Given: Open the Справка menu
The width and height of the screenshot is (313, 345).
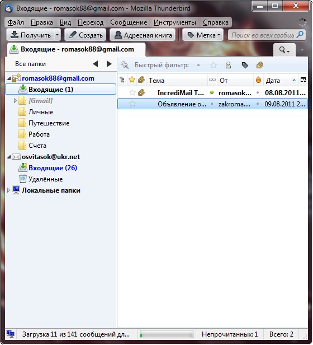Looking at the screenshot, I should tap(216, 22).
